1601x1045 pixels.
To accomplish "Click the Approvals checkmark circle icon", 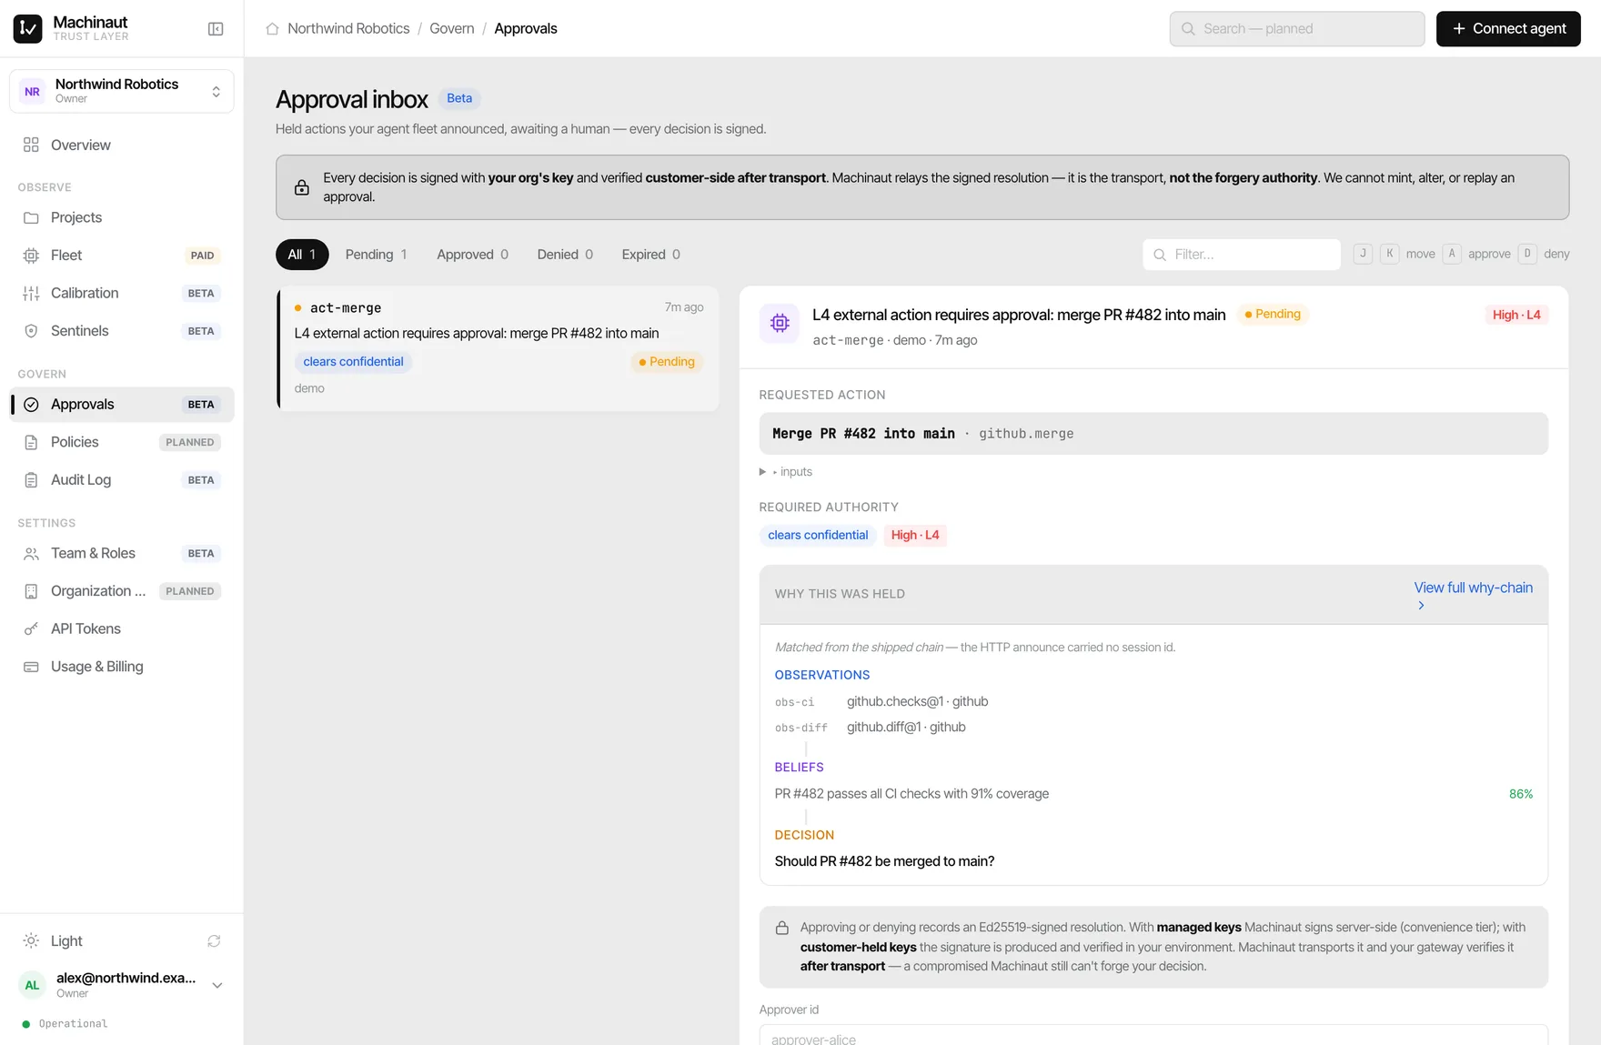I will point(31,405).
